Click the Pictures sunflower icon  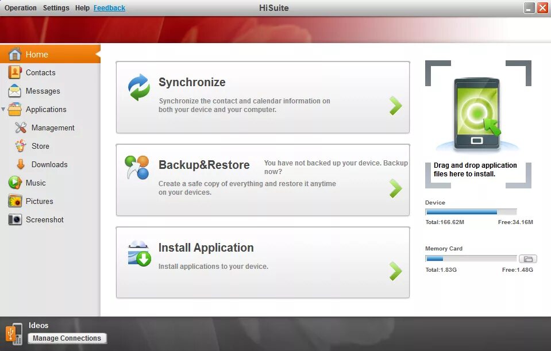[15, 201]
